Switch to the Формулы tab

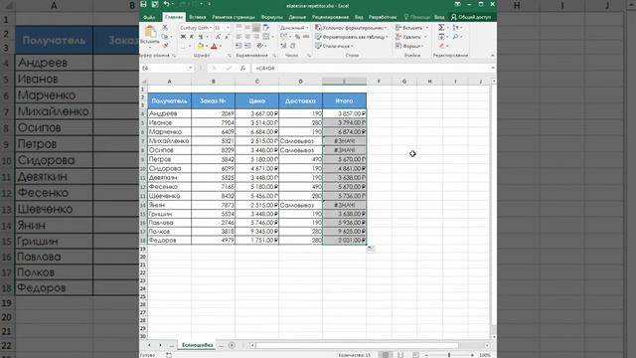[271, 17]
